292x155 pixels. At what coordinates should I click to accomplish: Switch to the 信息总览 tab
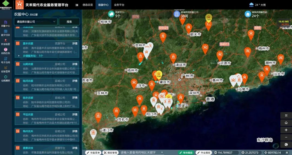tap(88, 5)
